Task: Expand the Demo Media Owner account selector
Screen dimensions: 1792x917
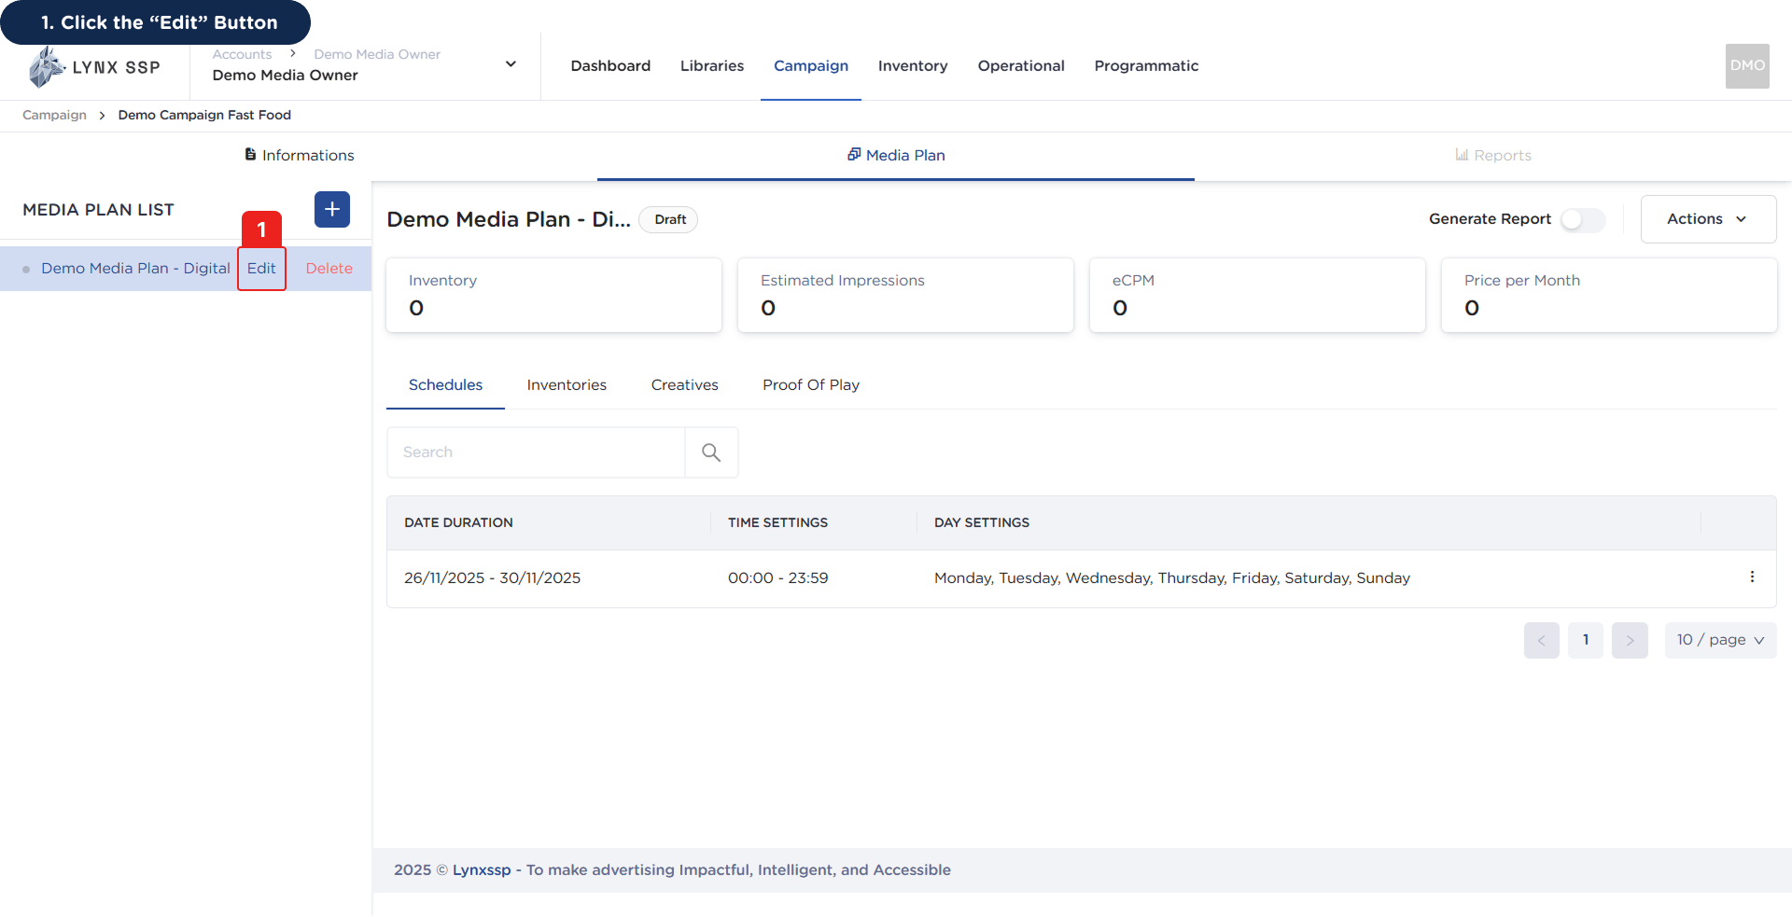Action: click(x=511, y=64)
